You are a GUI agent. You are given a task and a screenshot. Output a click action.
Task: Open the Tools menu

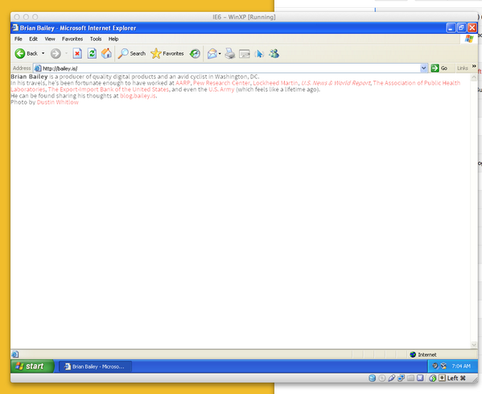96,39
